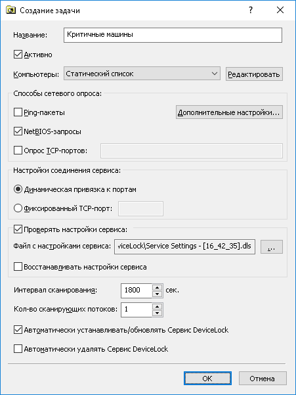Click inside the Название text field
This screenshot has width=296, height=395.
(x=173, y=35)
